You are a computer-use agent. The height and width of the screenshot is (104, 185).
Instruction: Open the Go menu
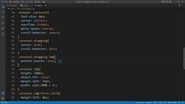pos(27,2)
